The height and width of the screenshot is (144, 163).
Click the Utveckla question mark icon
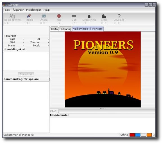tap(119, 16)
